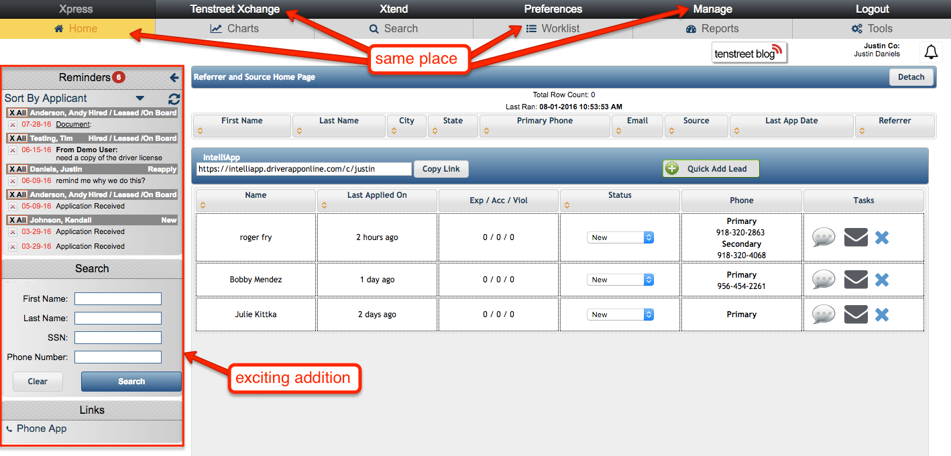Dismiss the 07-28-16 Document reminder
The image size is (951, 456).
pyautogui.click(x=13, y=125)
